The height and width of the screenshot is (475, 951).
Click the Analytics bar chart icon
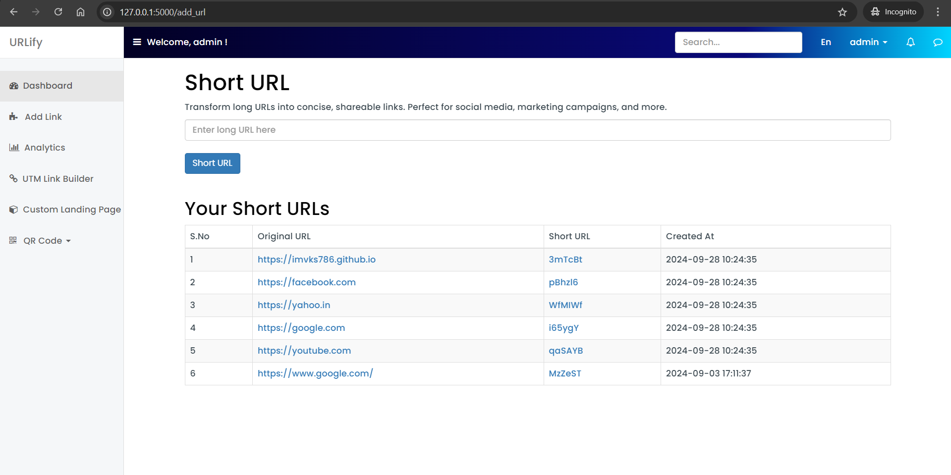(14, 148)
